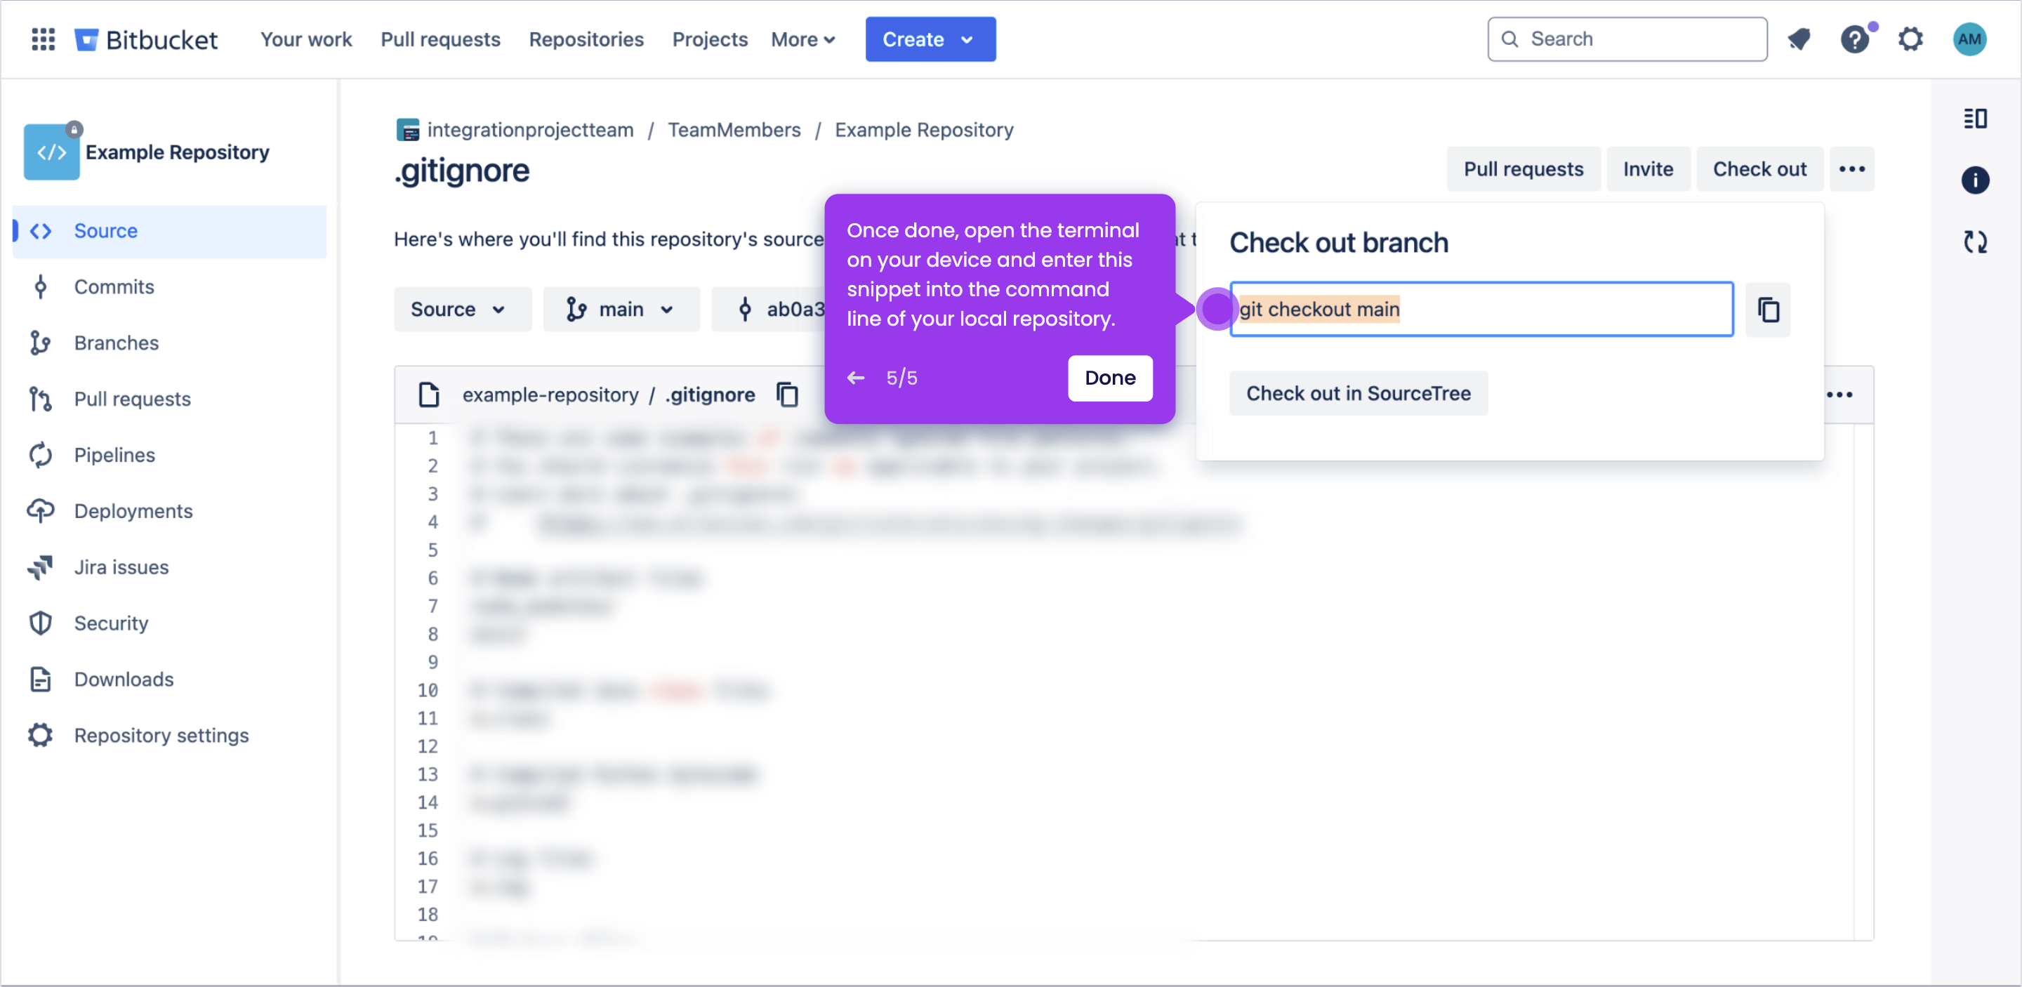
Task: Open integrationprojectteam breadcrumb link
Action: (x=530, y=129)
